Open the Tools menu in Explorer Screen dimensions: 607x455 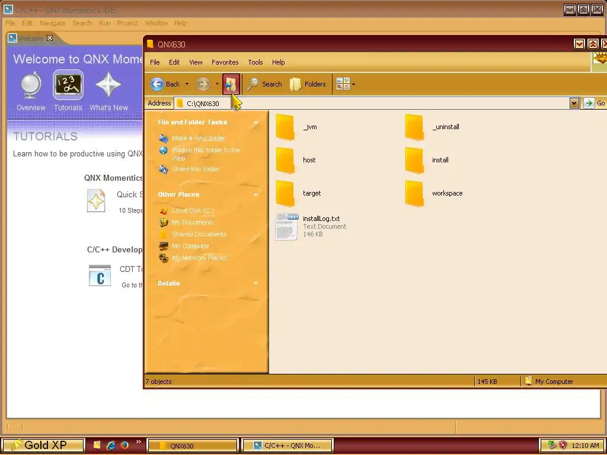point(255,62)
